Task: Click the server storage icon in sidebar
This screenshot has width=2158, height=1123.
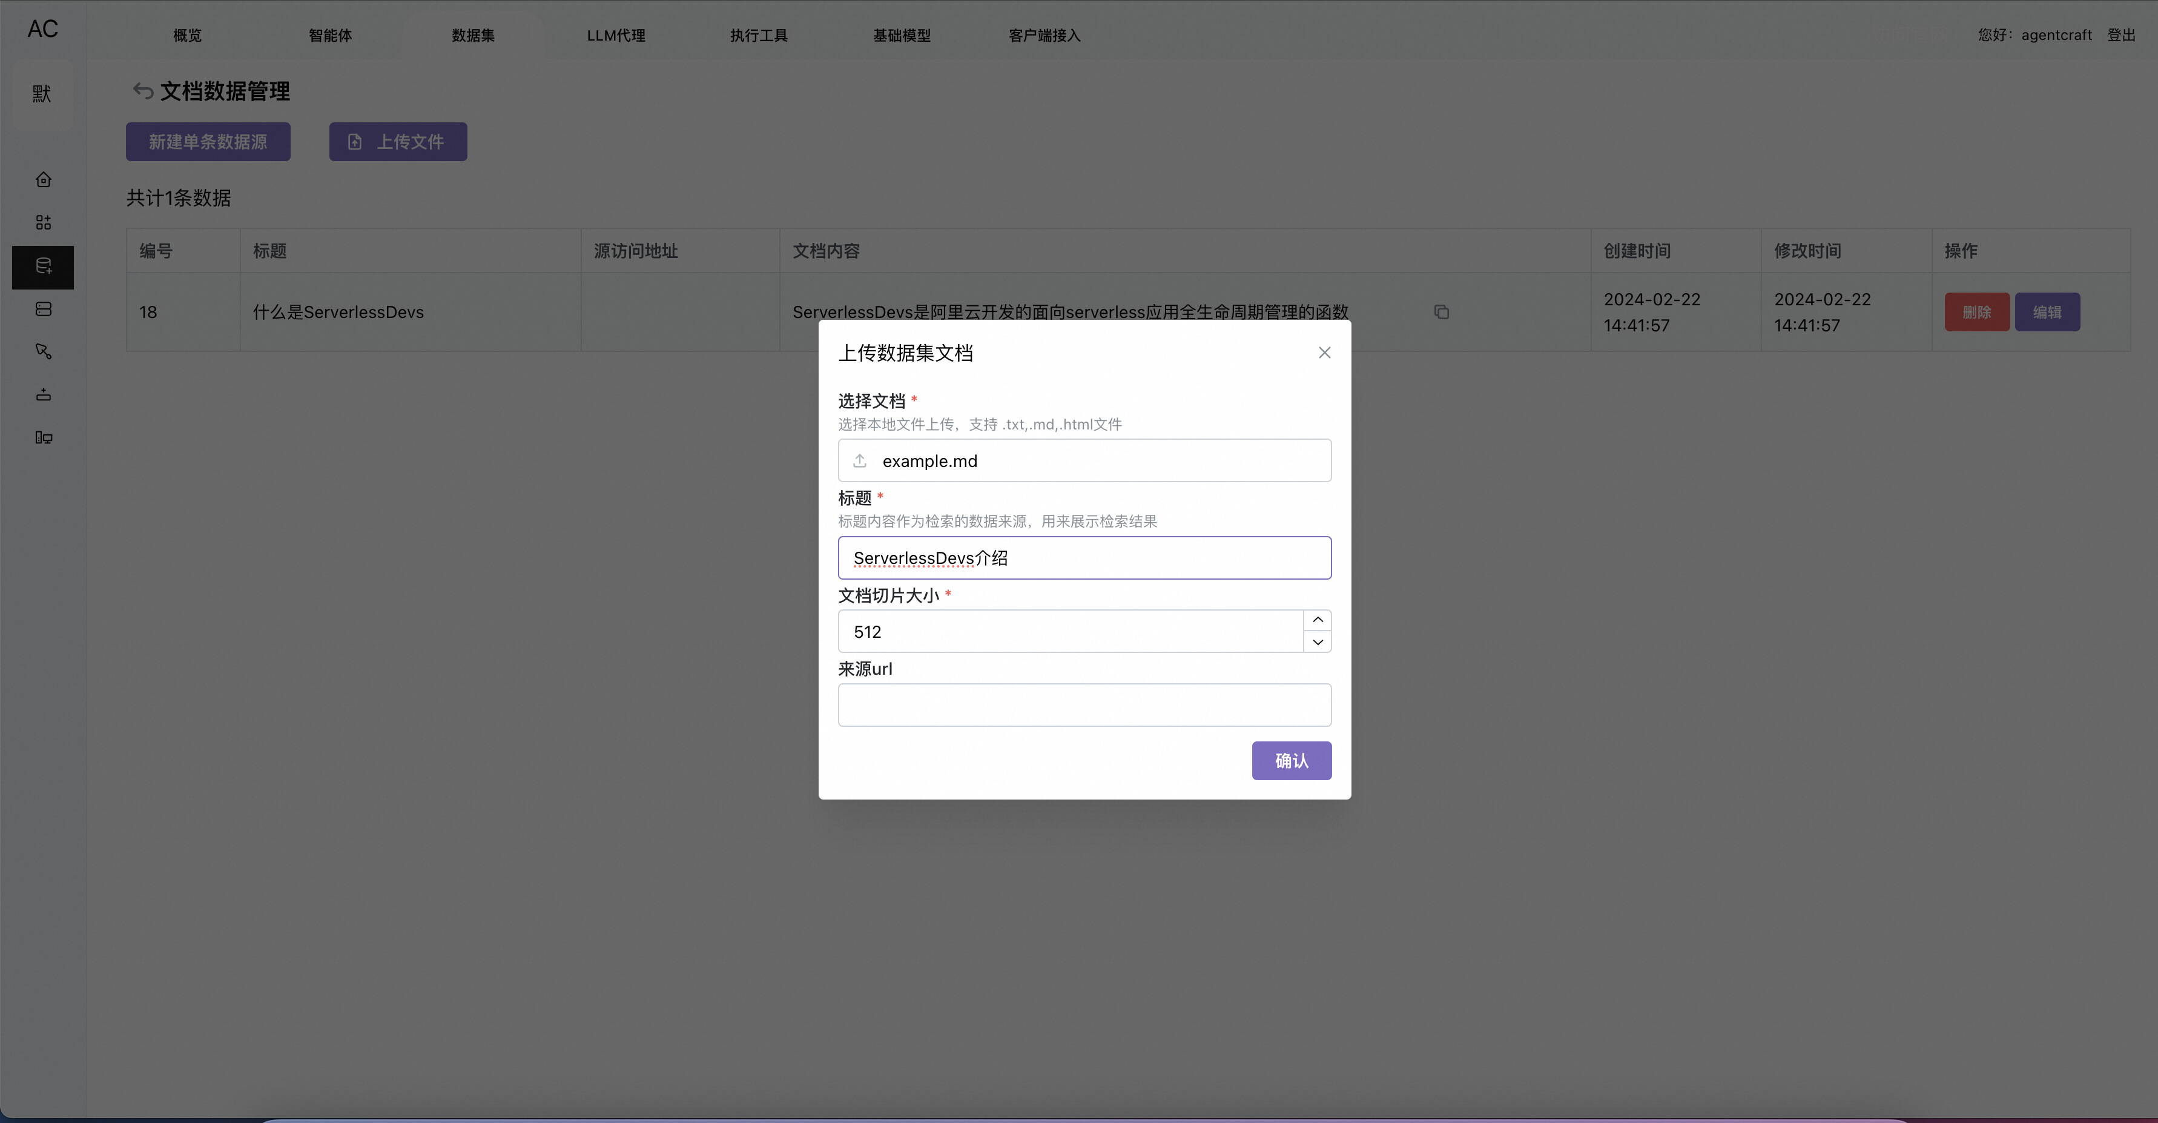Action: pos(44,310)
